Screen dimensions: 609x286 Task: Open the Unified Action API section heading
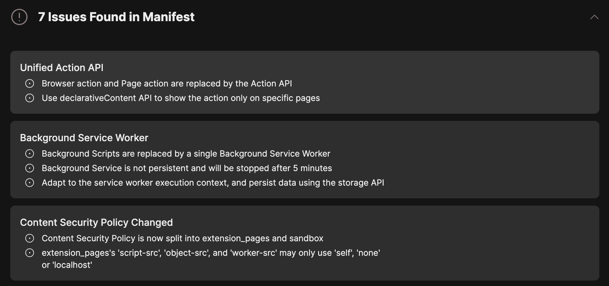(62, 67)
